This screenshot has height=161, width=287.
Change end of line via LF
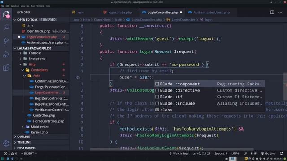tap(245, 153)
